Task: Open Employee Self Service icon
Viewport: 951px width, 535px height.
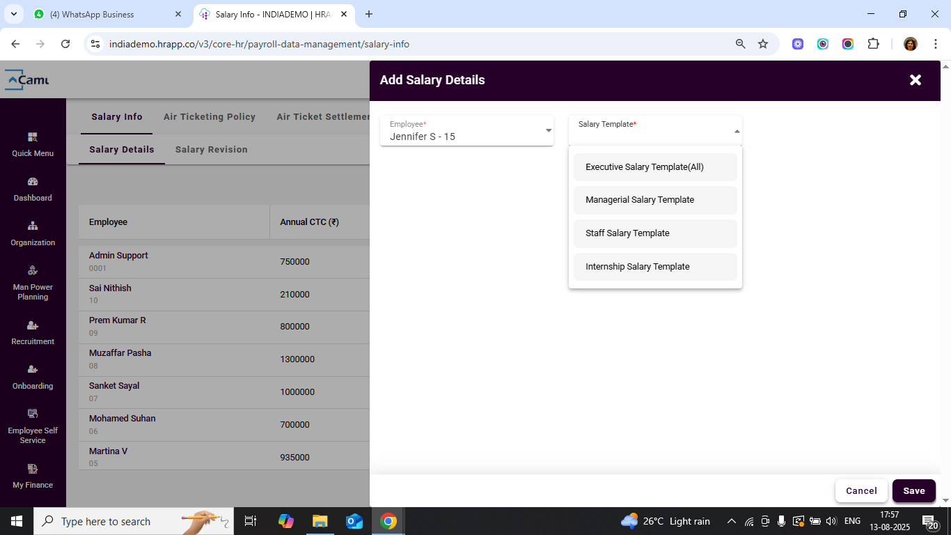Action: click(x=33, y=414)
